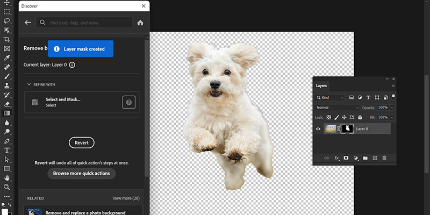Filter layers by type layers
This screenshot has width=430, height=215.
point(368,98)
